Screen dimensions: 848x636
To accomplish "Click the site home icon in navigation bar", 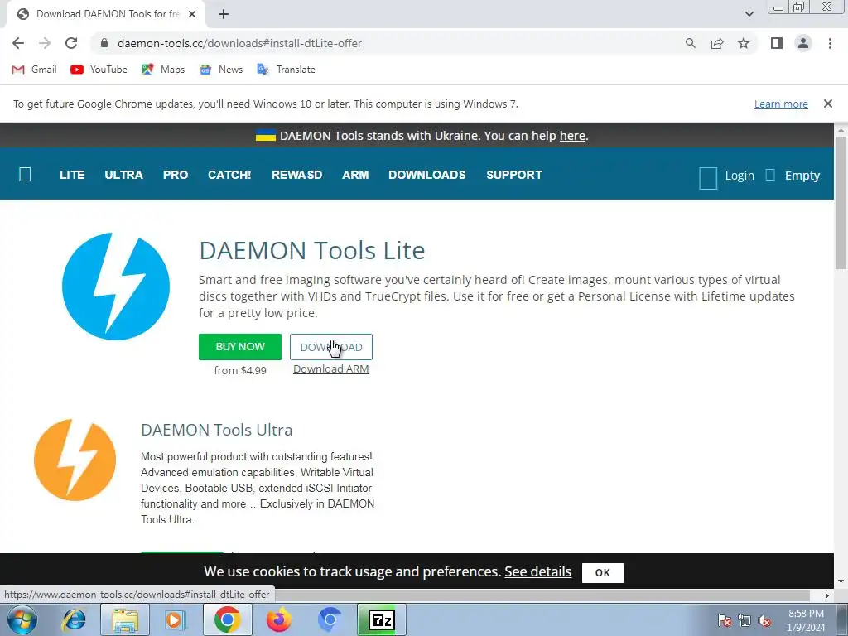I will [x=25, y=174].
